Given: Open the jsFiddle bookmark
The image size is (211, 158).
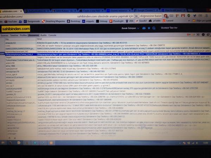Looking at the screenshot, I should tap(155, 21).
